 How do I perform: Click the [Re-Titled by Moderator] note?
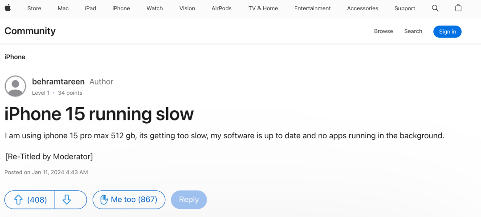[49, 157]
